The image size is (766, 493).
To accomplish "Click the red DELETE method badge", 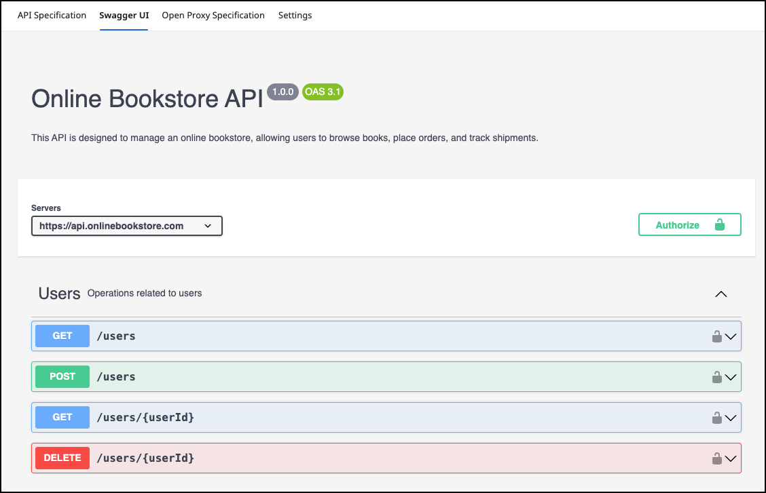I will (62, 458).
